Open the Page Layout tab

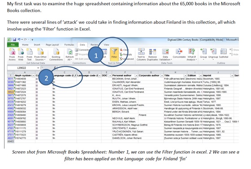tap(52, 45)
